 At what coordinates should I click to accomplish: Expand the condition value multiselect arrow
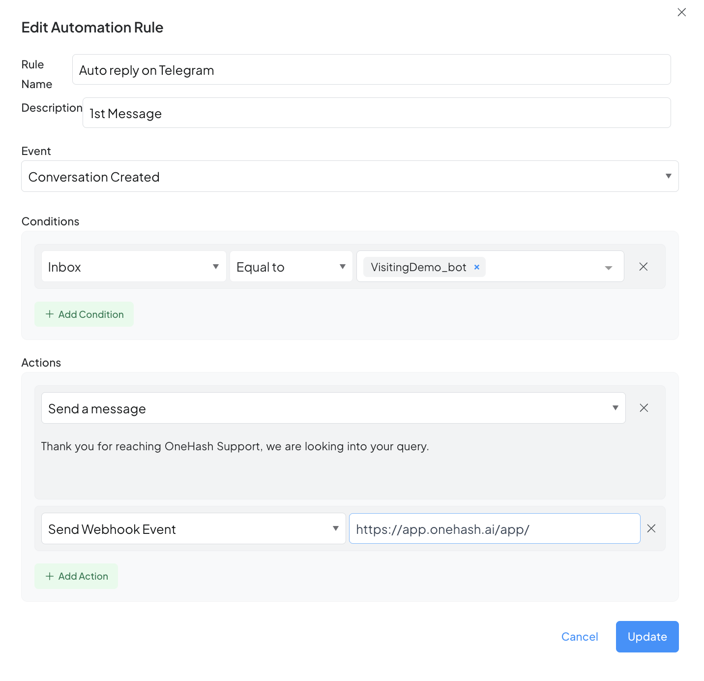pyautogui.click(x=609, y=268)
